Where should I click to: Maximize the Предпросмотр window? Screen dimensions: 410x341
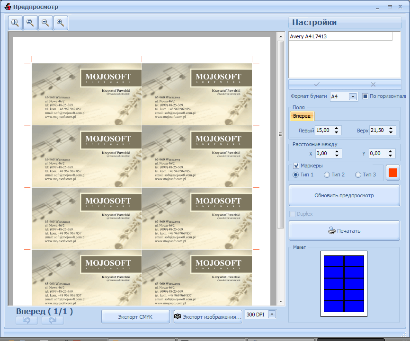[x=390, y=7]
